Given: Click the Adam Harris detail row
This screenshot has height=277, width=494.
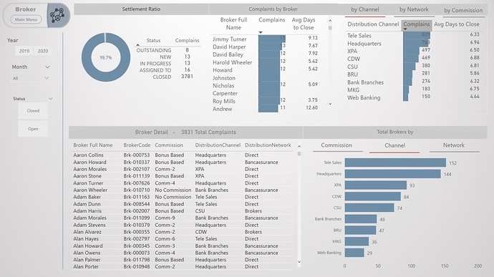Looking at the screenshot, I should click(183, 211).
